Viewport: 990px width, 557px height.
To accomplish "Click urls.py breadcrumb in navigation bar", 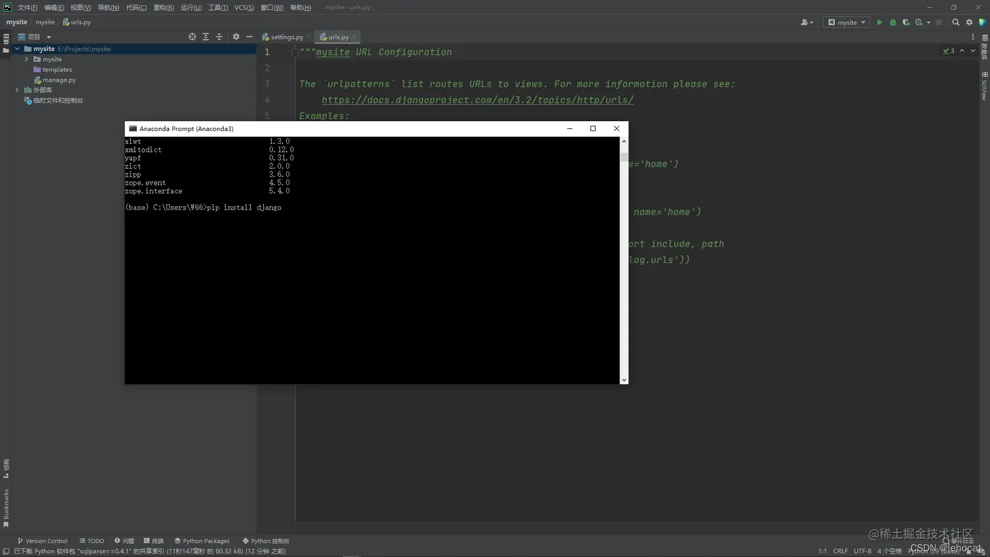I will [x=77, y=22].
